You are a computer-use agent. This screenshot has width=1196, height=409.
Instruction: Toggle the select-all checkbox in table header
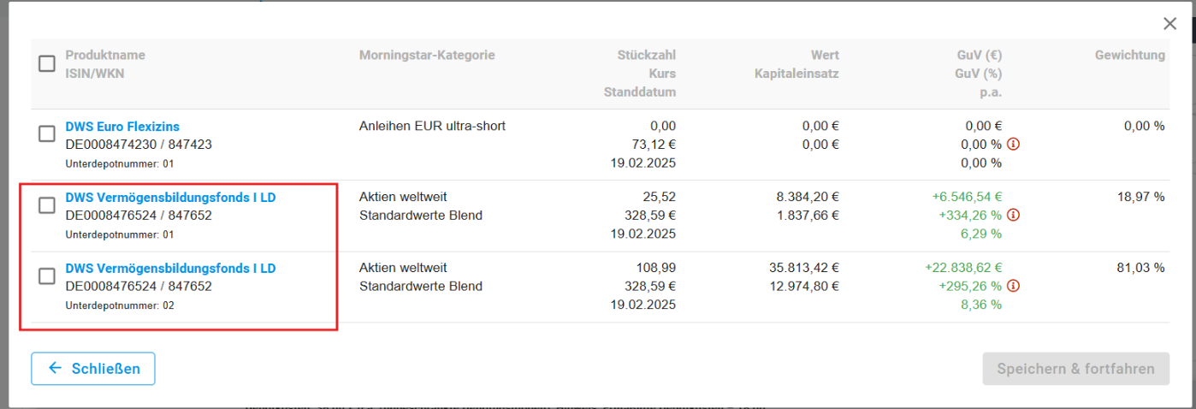point(47,63)
